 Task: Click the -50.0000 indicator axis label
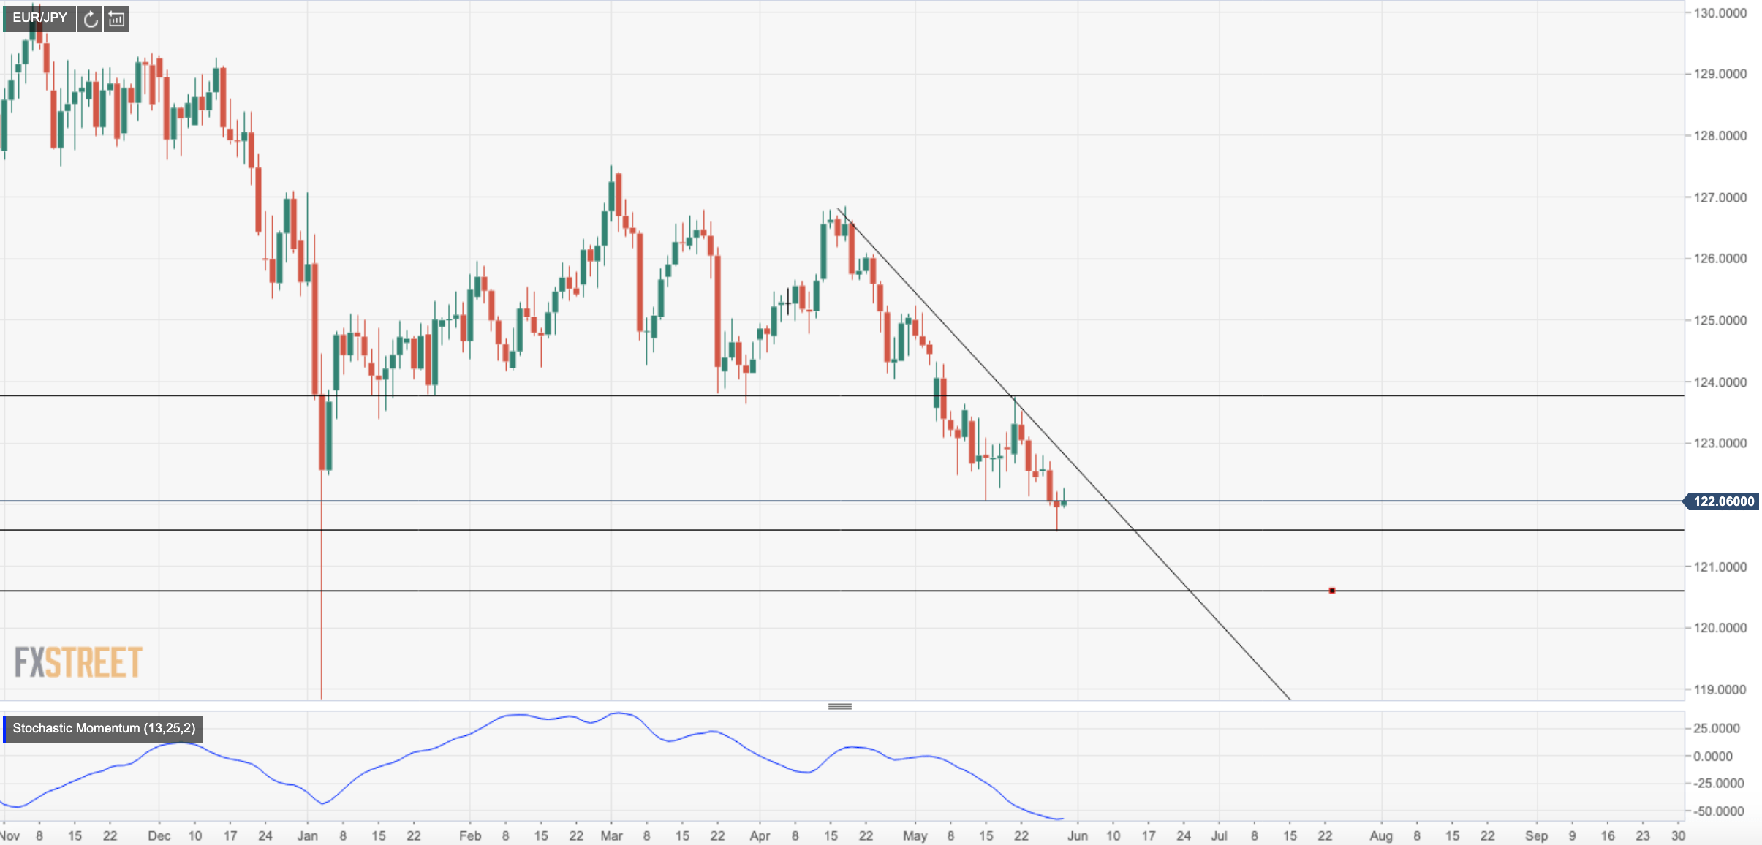point(1718,811)
